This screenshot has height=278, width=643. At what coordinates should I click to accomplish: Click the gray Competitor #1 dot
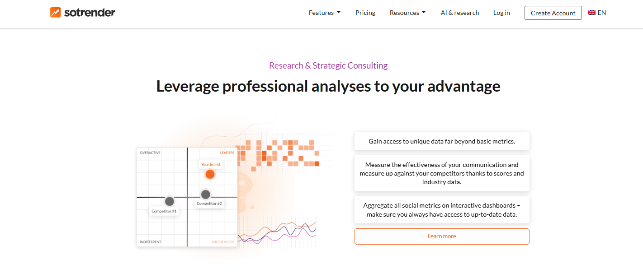point(169,201)
